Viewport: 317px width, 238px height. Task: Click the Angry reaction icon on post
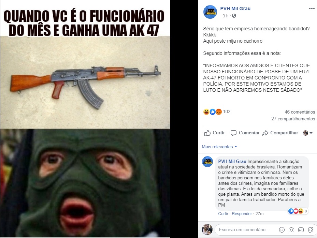pos(219,112)
